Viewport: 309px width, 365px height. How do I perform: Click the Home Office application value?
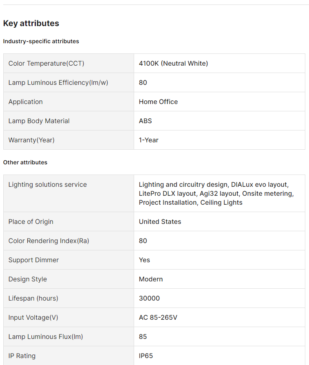click(158, 102)
